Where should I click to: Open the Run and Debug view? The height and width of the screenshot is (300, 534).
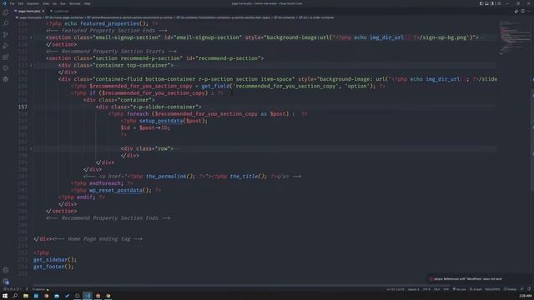pos(6,46)
